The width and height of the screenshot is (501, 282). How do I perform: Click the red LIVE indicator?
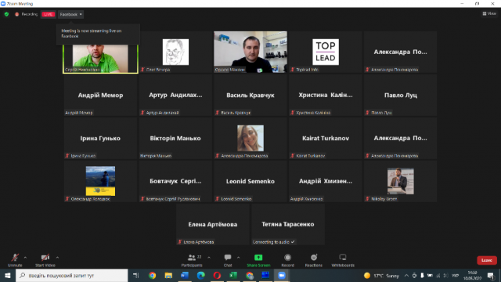tap(49, 14)
